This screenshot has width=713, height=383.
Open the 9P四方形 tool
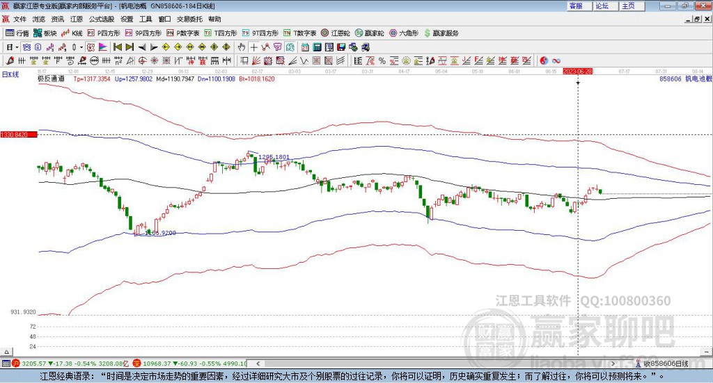tap(143, 33)
